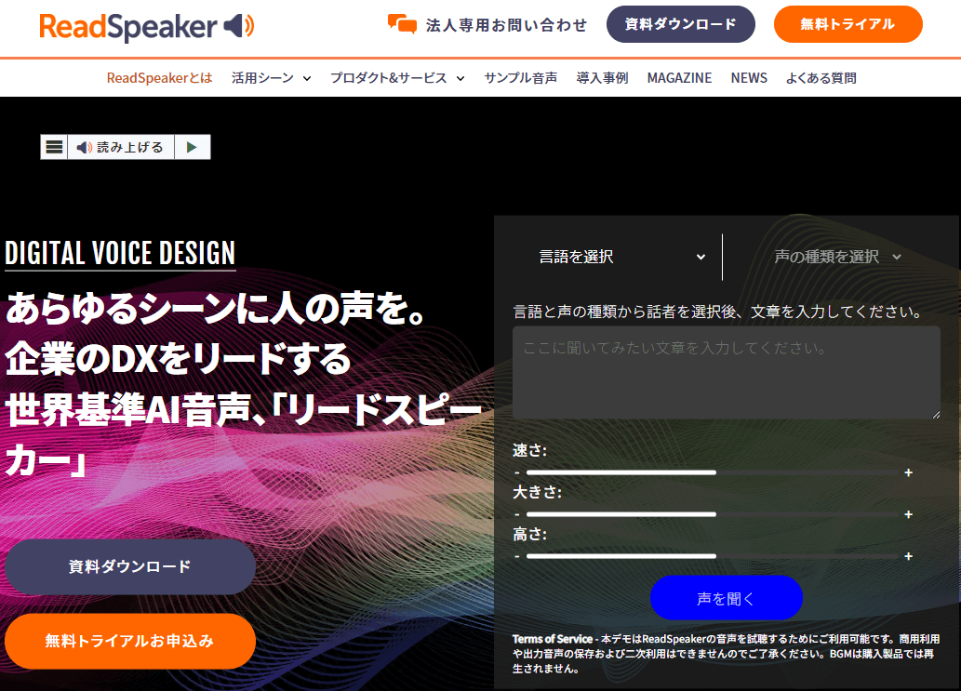
Task: Open the 声の種類を選択 dropdown
Action: [837, 257]
